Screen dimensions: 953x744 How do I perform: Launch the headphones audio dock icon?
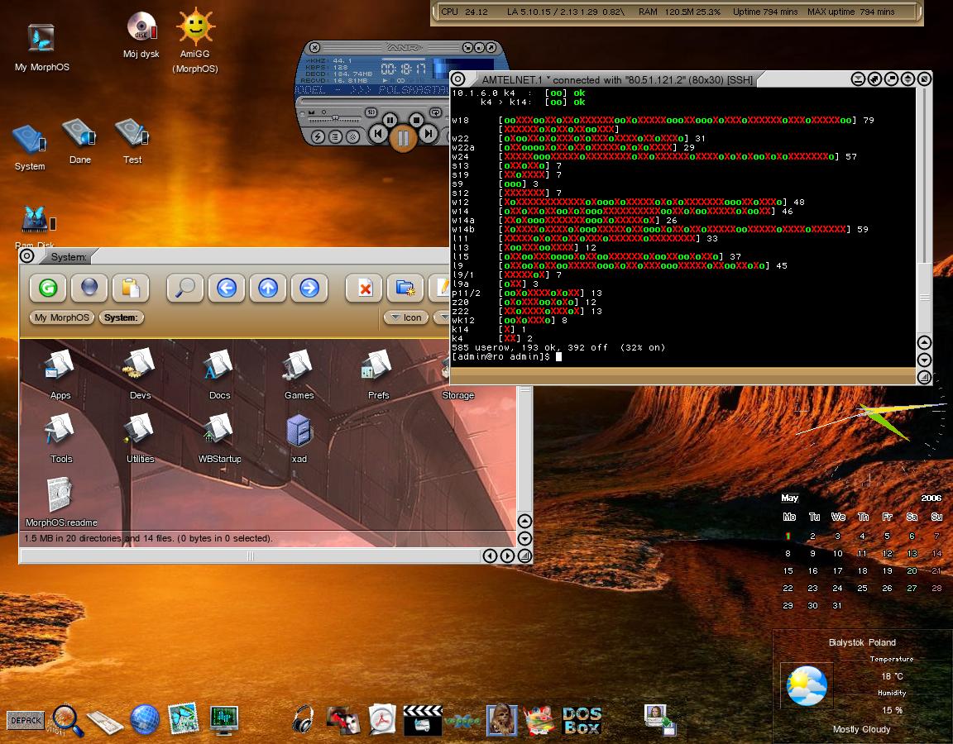[303, 720]
